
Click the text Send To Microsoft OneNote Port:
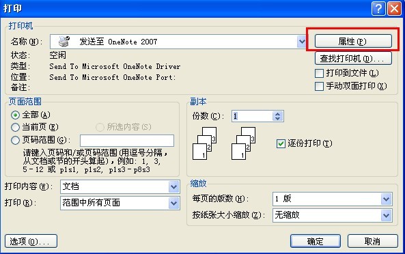(113, 77)
